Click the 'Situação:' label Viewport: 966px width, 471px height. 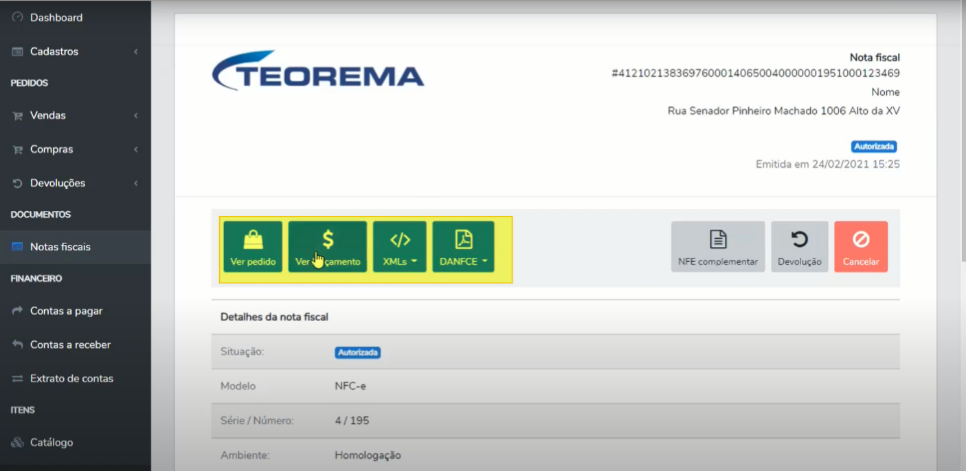pyautogui.click(x=242, y=351)
